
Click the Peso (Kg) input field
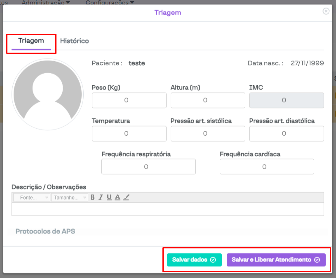point(129,100)
